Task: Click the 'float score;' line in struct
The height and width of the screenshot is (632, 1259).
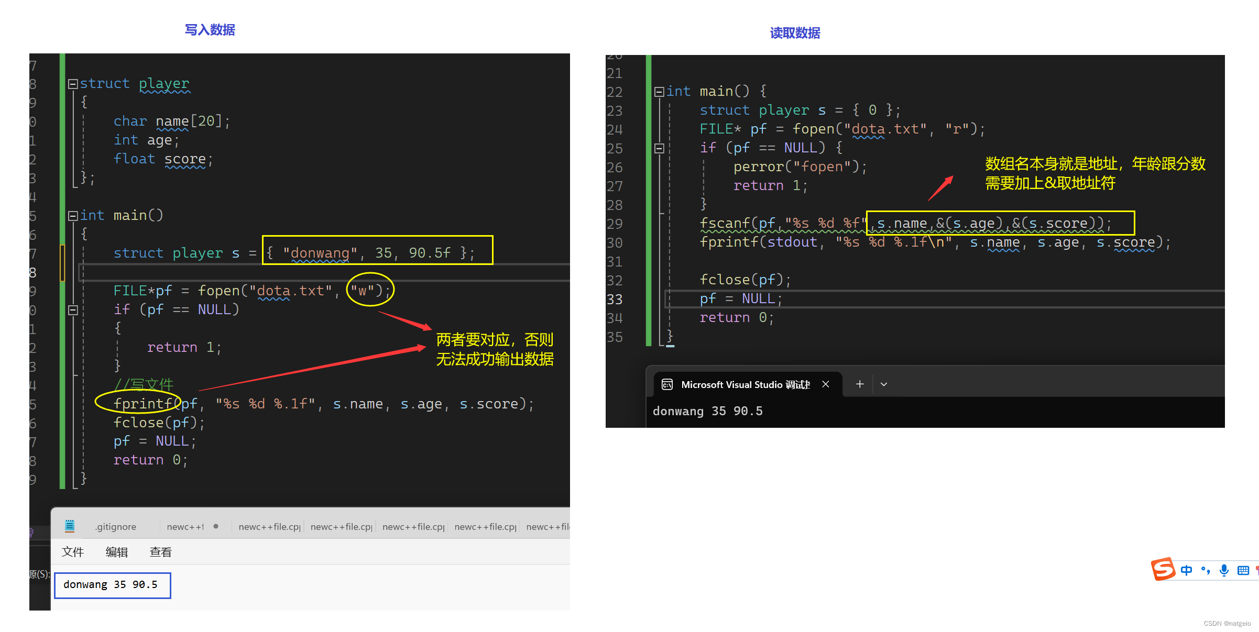Action: coord(163,159)
